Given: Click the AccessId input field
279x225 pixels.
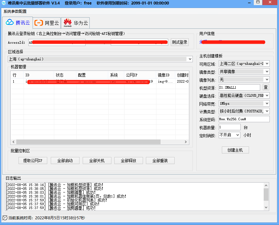Looking at the screenshot, I should (57, 42).
